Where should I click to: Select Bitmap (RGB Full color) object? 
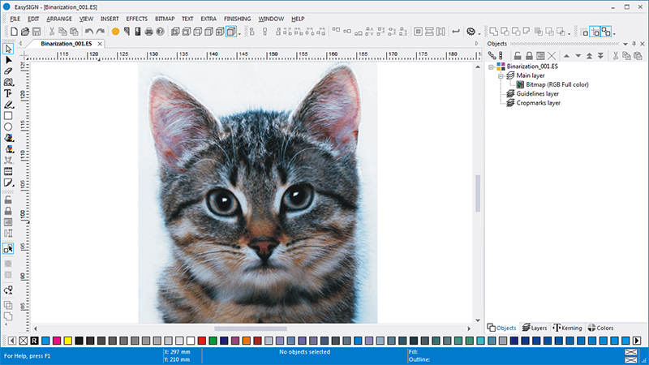(557, 84)
